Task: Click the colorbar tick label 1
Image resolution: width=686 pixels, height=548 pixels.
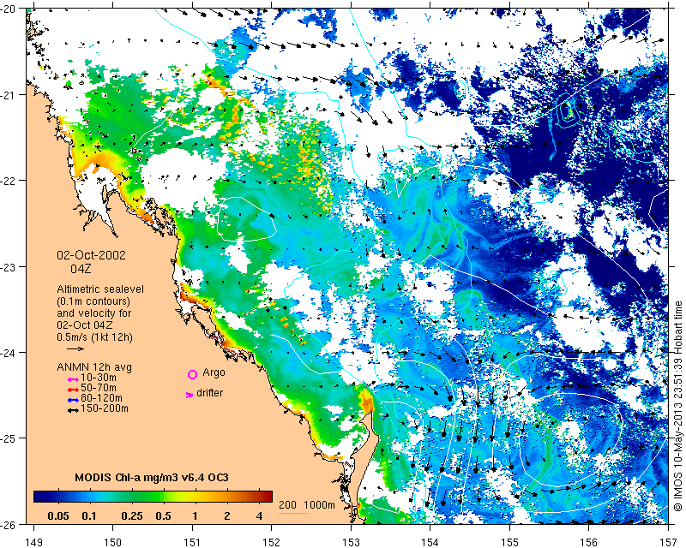Action: pyautogui.click(x=195, y=516)
